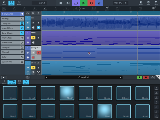This screenshot has width=160, height=120.
Task: Switch to Keys/Pads mode tab
Action: 12,82
